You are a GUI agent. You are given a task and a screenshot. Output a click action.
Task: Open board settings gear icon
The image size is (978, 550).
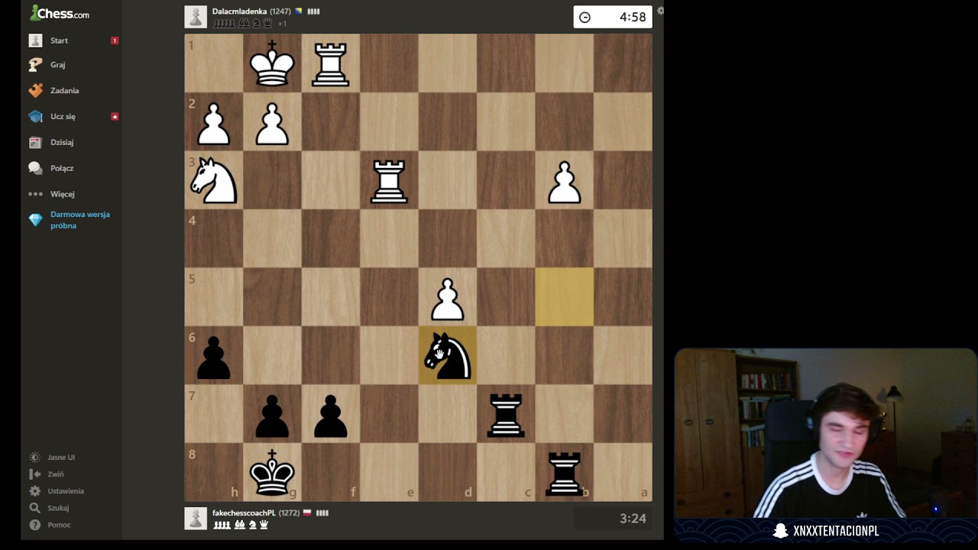[x=660, y=11]
